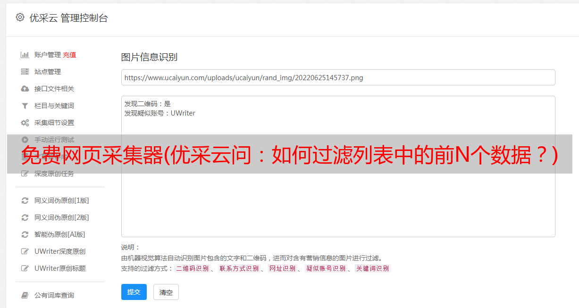Open 深度原创任务 in sidebar
The height and width of the screenshot is (308, 579).
click(54, 174)
